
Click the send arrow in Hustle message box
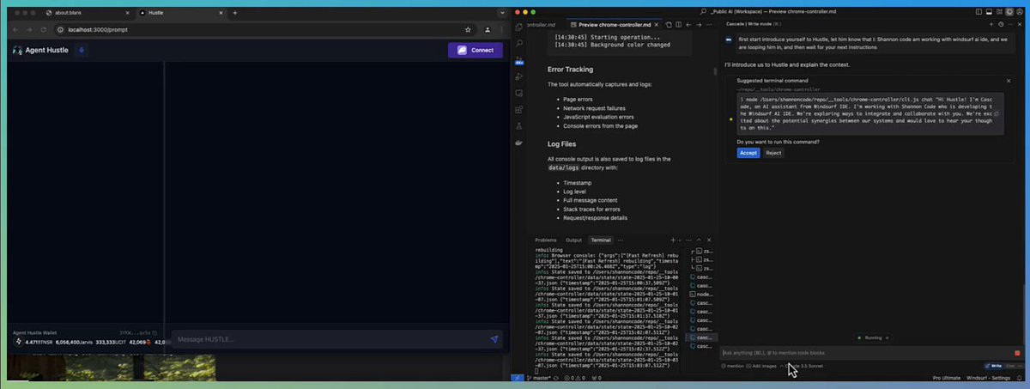[x=494, y=339]
